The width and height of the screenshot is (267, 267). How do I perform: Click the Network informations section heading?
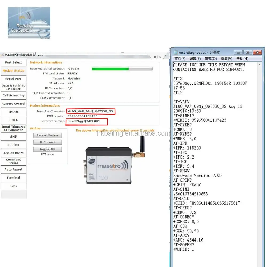(x=46, y=62)
